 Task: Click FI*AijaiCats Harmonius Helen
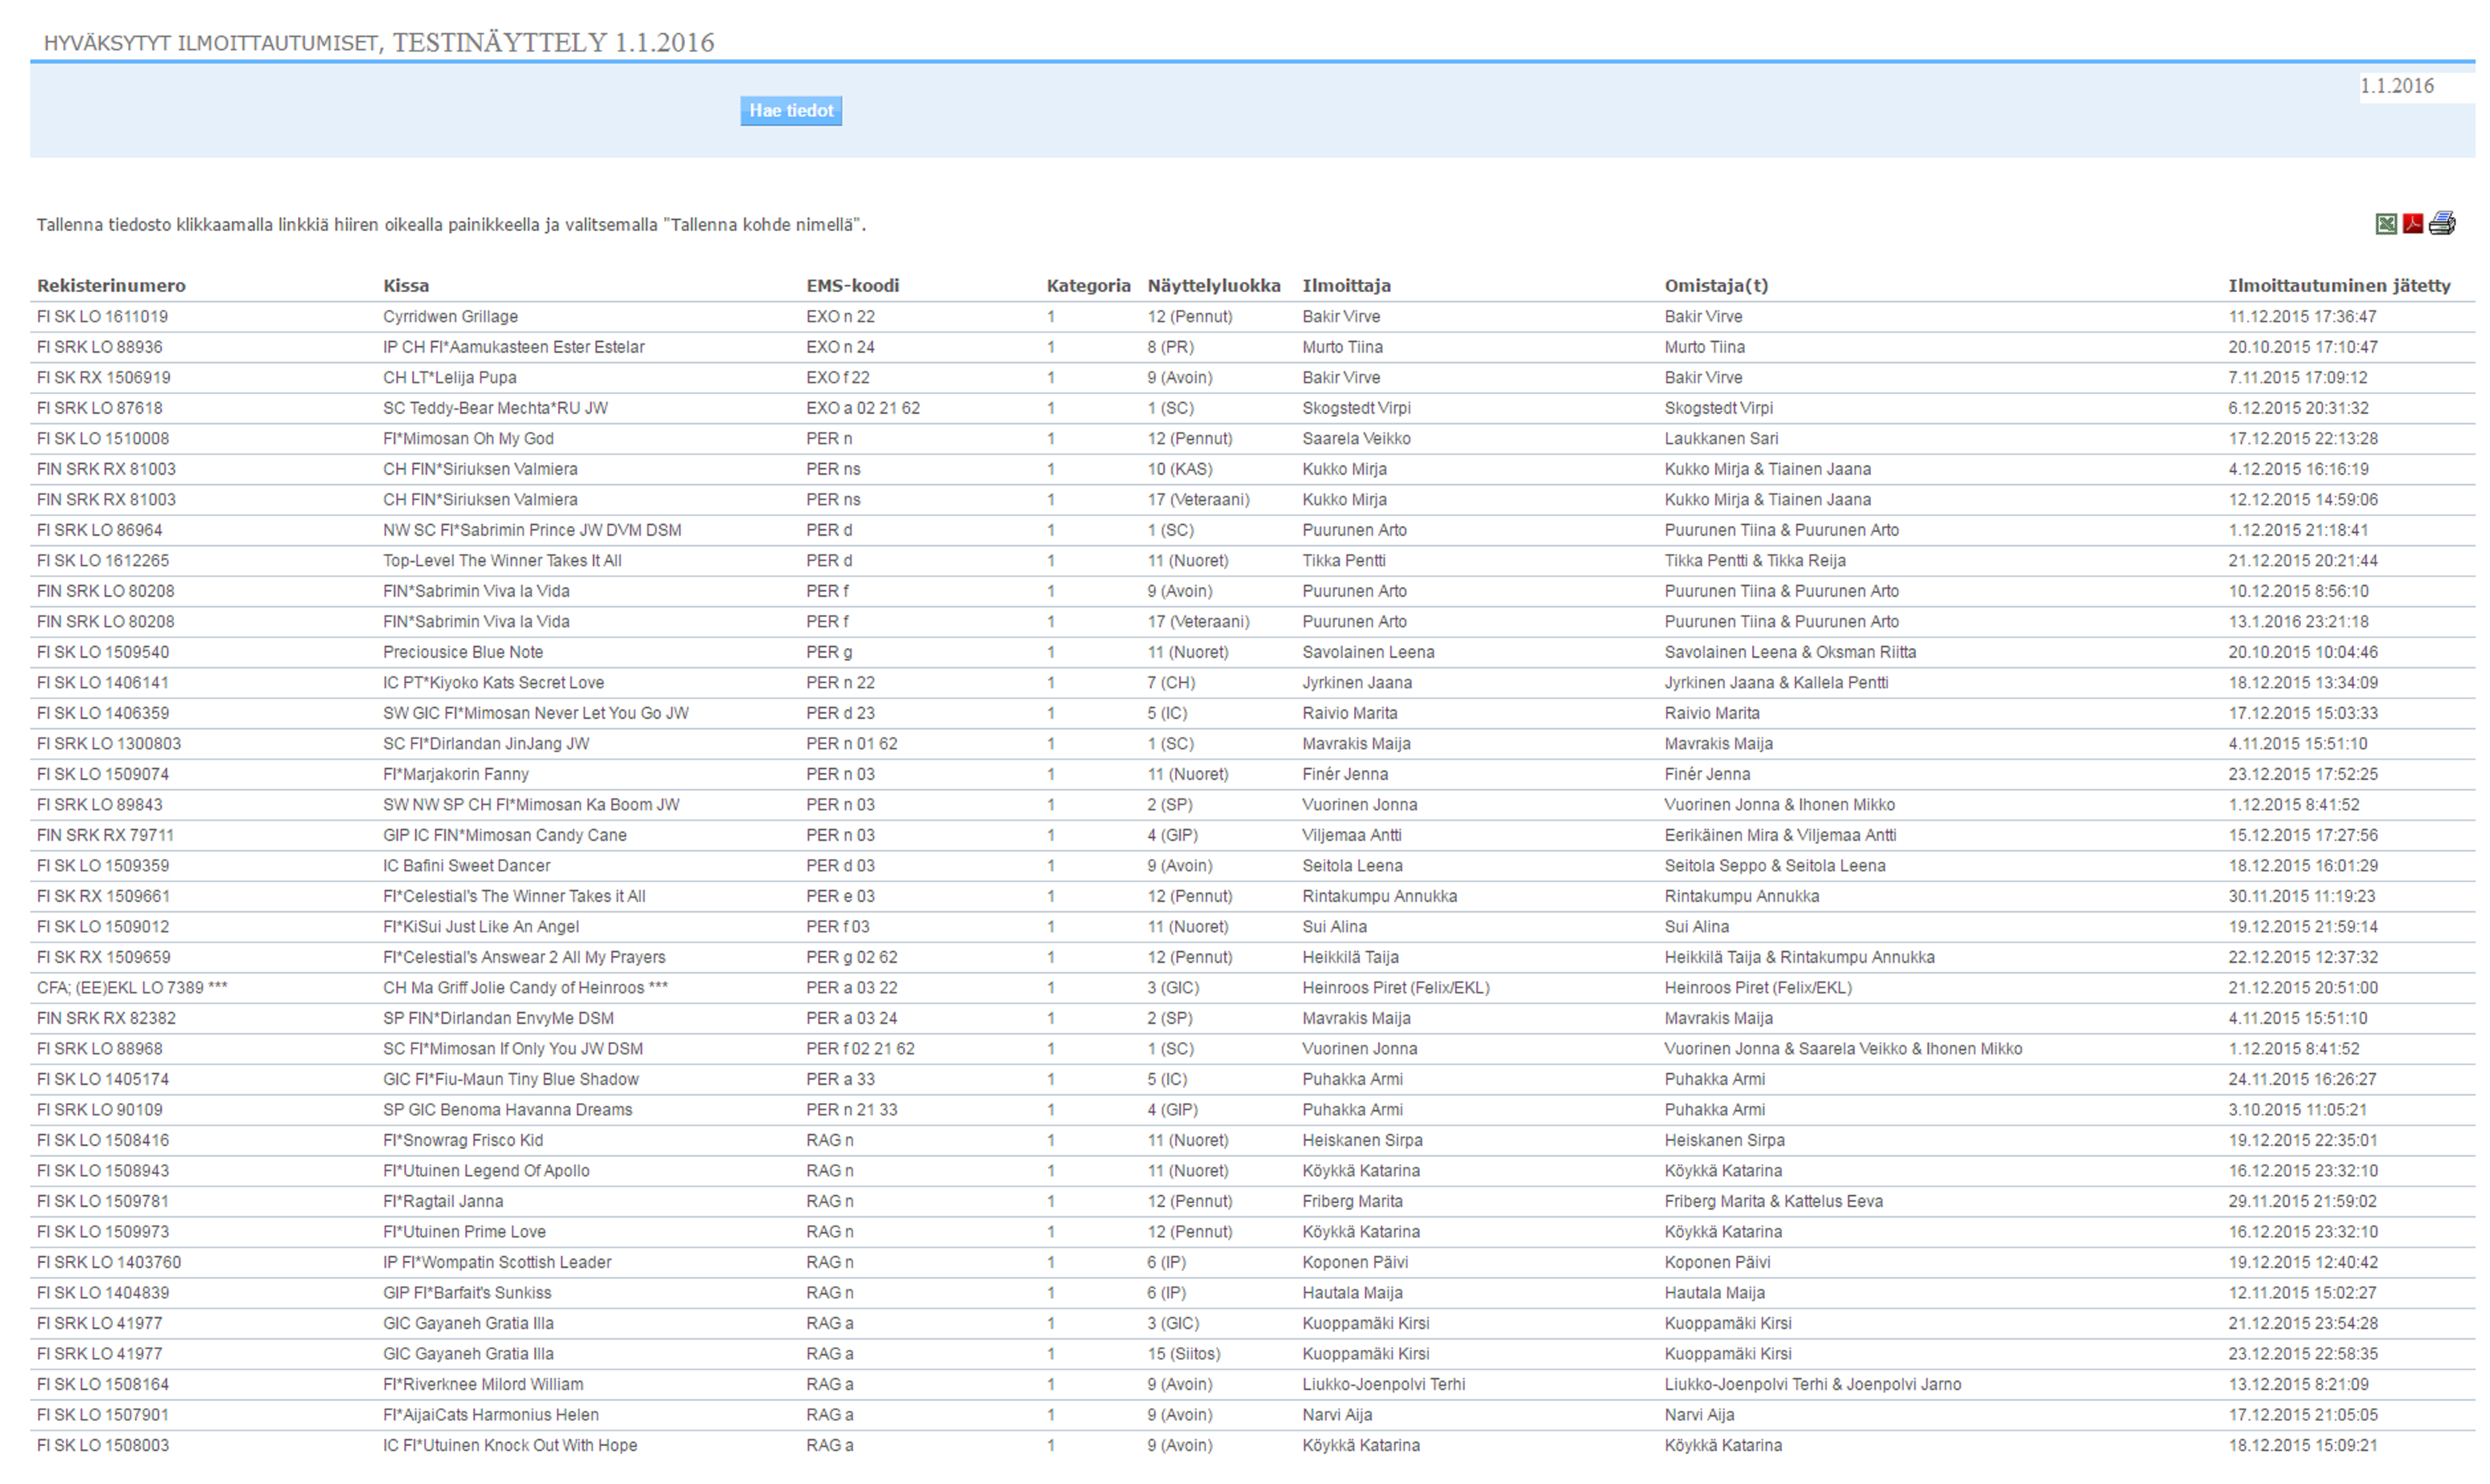491,1415
